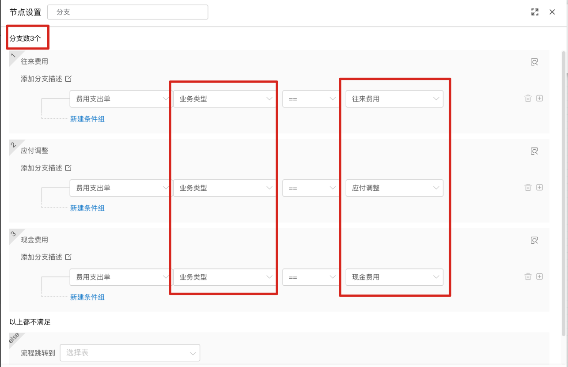
Task: Click 新建条件组 link in branch 1
Action: pos(87,119)
